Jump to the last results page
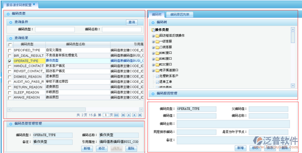Image resolution: width=302 pixels, height=153 pixels. 140,115
